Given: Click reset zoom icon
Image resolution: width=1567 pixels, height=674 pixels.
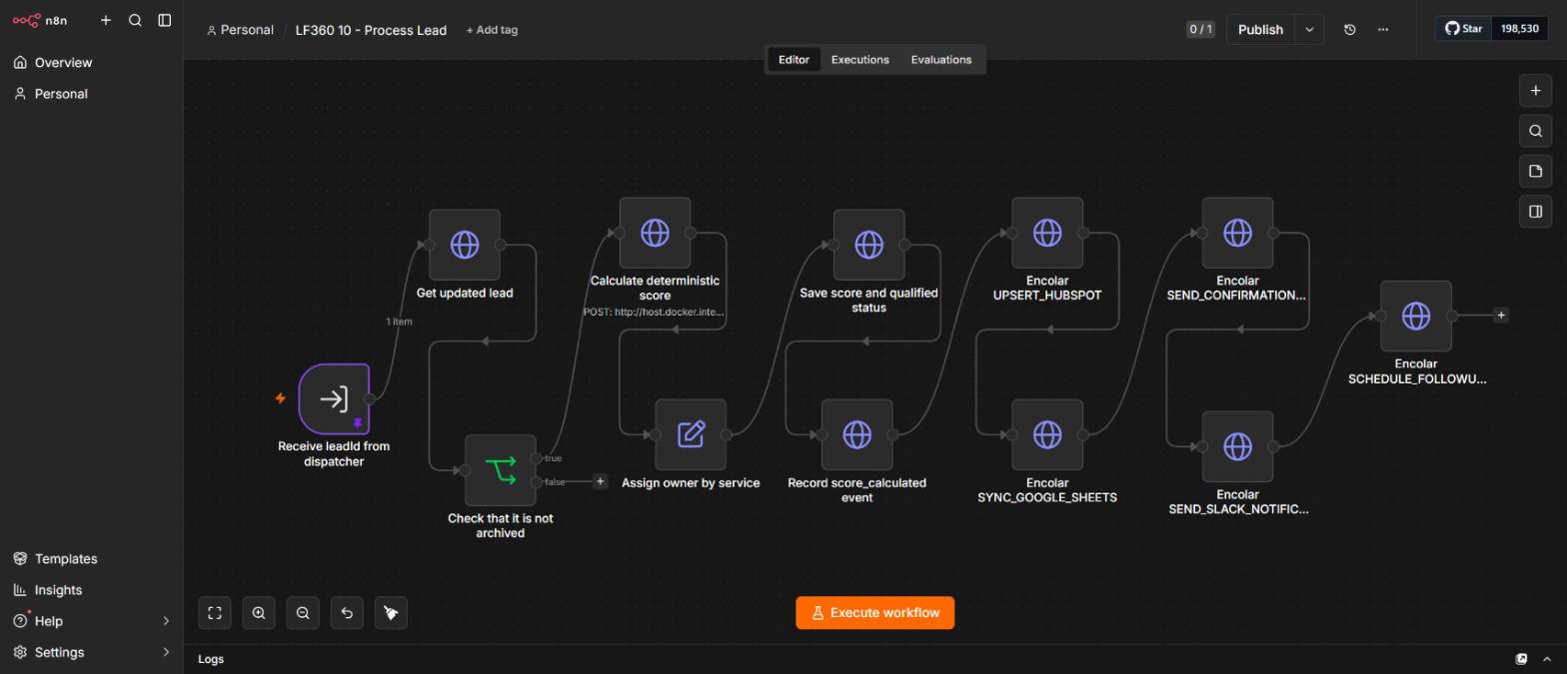Looking at the screenshot, I should tap(347, 613).
